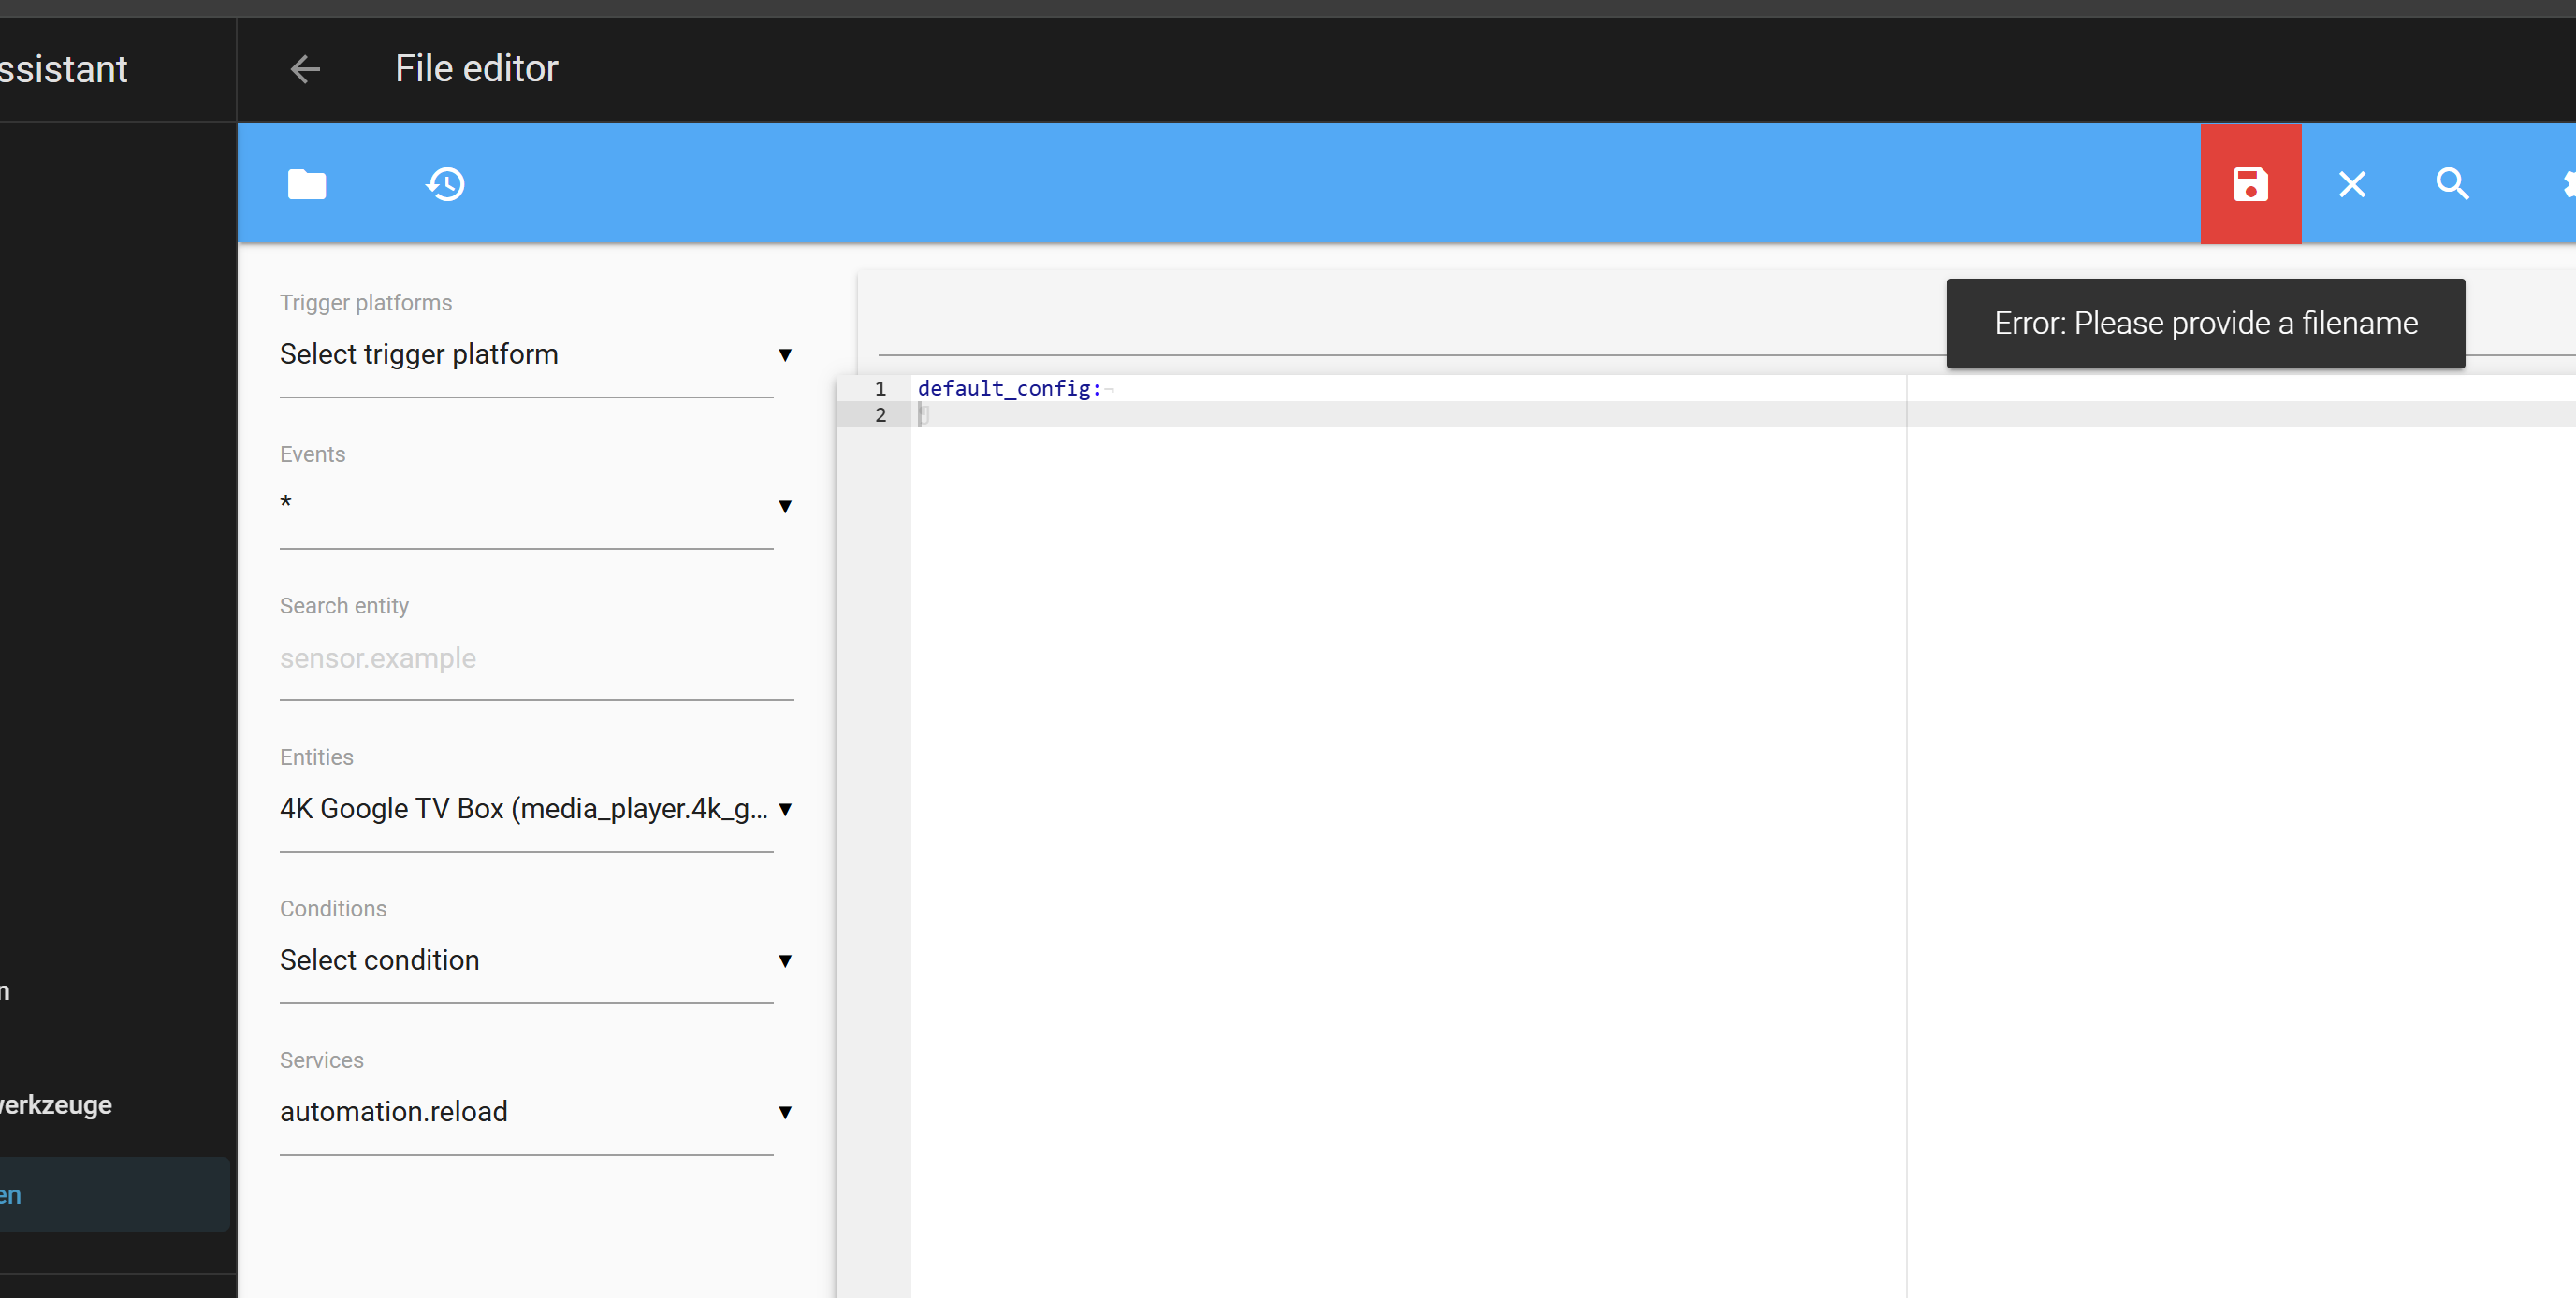Click the red save file icon
This screenshot has height=1298, width=2576.
(2250, 184)
